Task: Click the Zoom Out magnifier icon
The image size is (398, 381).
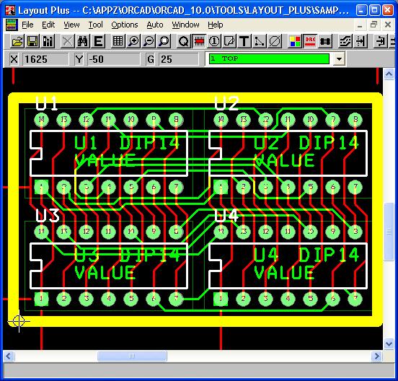Action: click(149, 41)
